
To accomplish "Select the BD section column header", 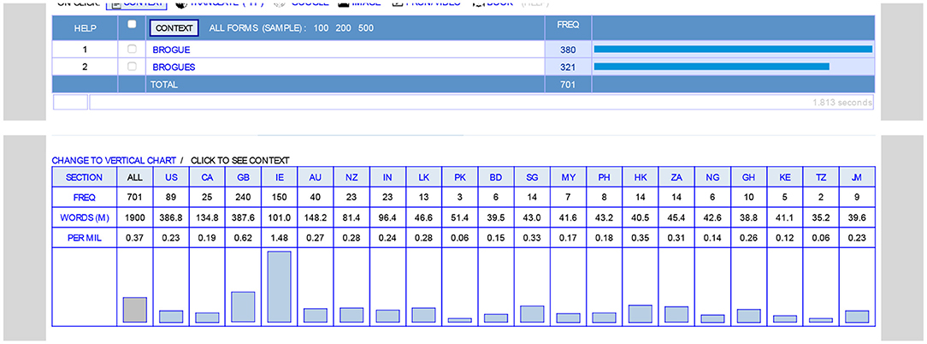I will (495, 177).
